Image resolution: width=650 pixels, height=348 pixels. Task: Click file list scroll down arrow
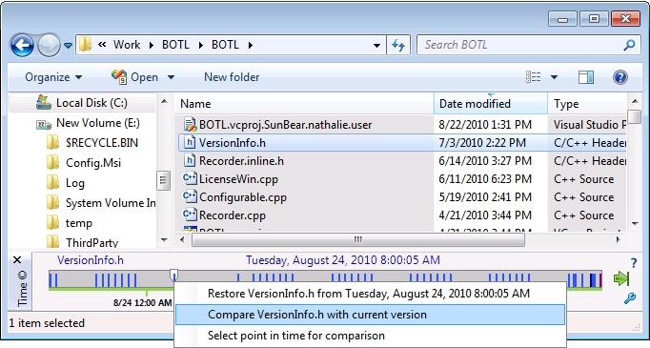click(x=635, y=223)
